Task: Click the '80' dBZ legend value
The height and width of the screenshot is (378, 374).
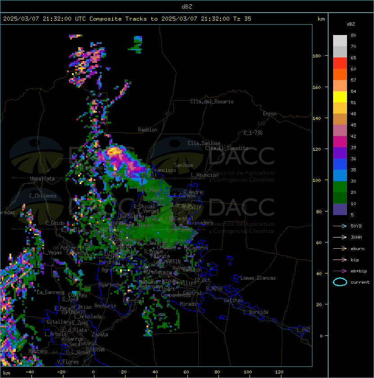Action: coord(353,35)
